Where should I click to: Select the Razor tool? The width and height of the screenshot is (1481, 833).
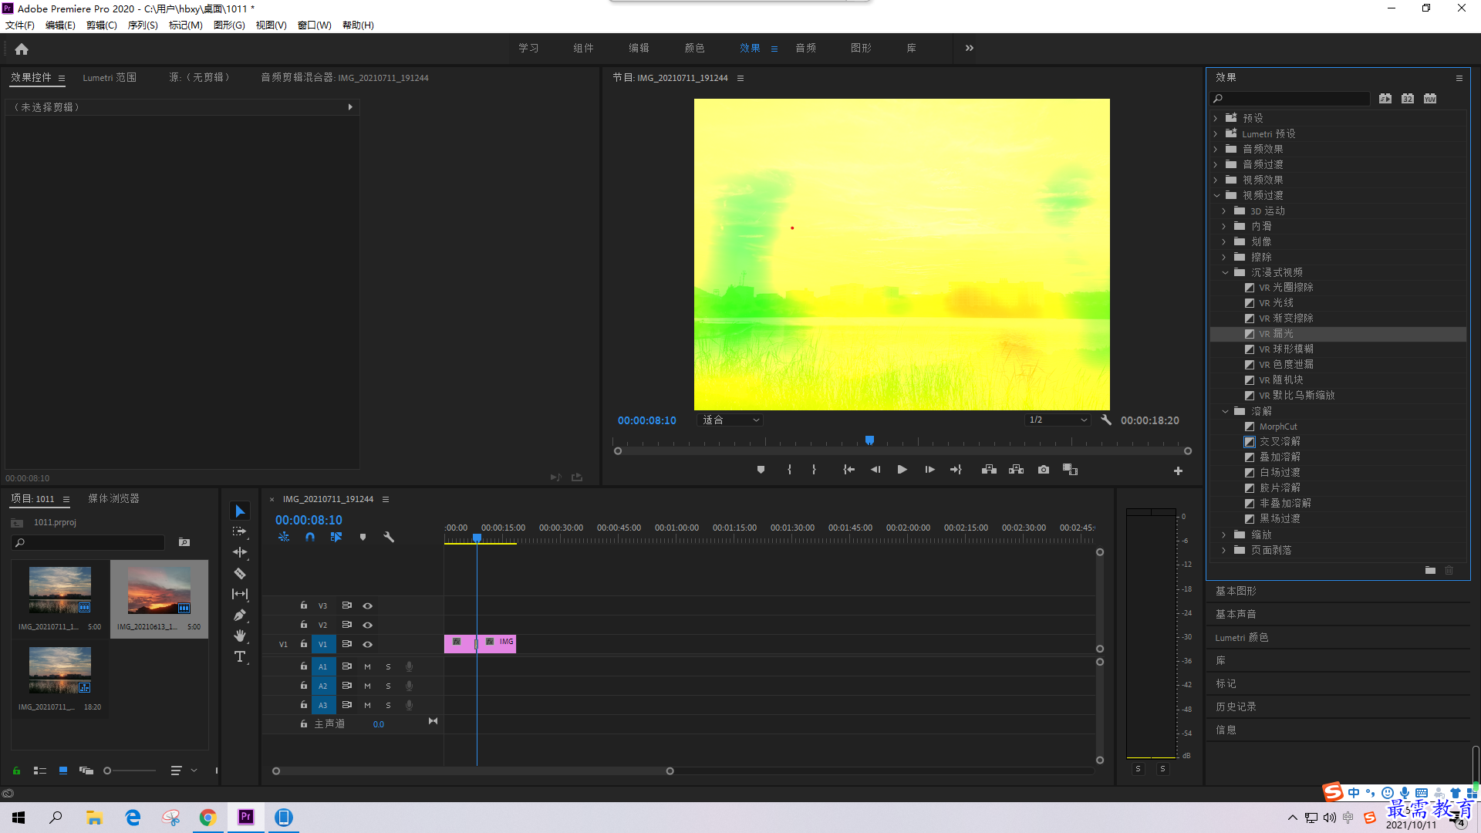[240, 573]
